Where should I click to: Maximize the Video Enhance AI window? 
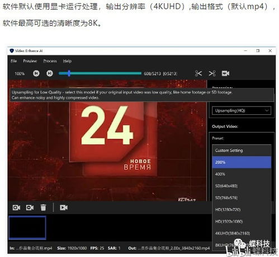258,50
